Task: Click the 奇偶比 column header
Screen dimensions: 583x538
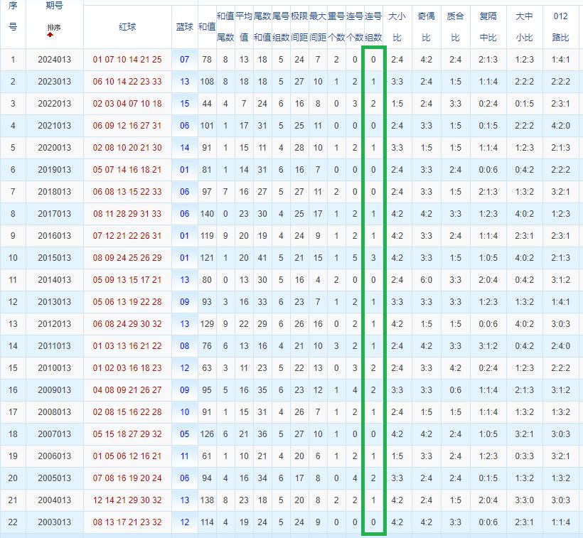Action: (x=426, y=26)
